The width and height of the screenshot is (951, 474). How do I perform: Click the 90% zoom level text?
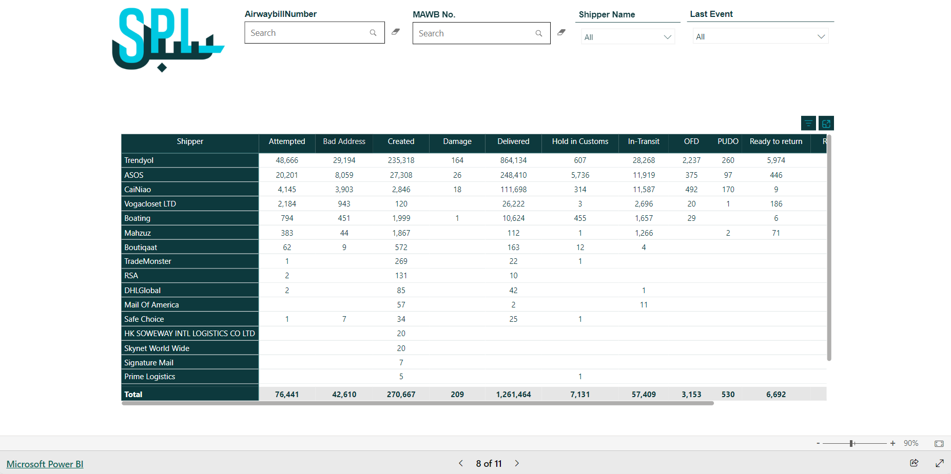pyautogui.click(x=911, y=443)
